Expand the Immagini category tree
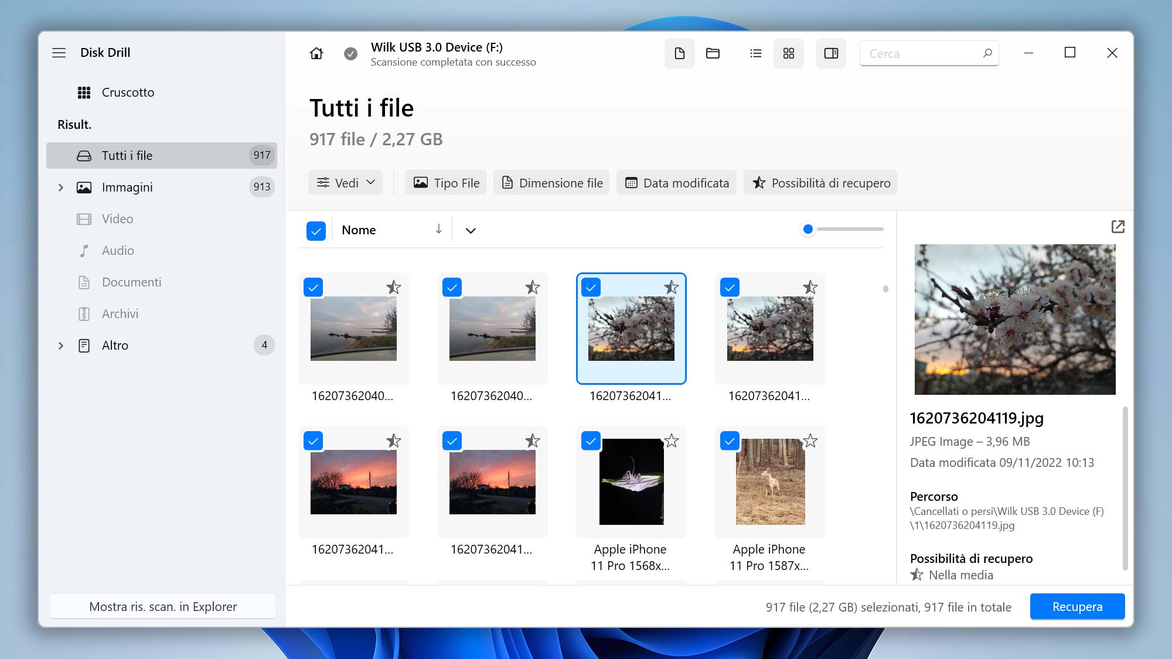Viewport: 1172px width, 659px height. click(60, 187)
